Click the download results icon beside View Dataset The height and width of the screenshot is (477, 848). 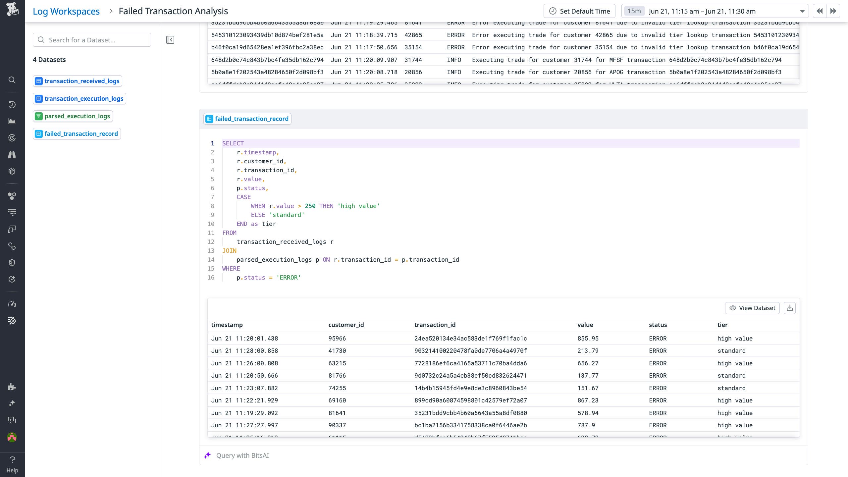pyautogui.click(x=790, y=308)
